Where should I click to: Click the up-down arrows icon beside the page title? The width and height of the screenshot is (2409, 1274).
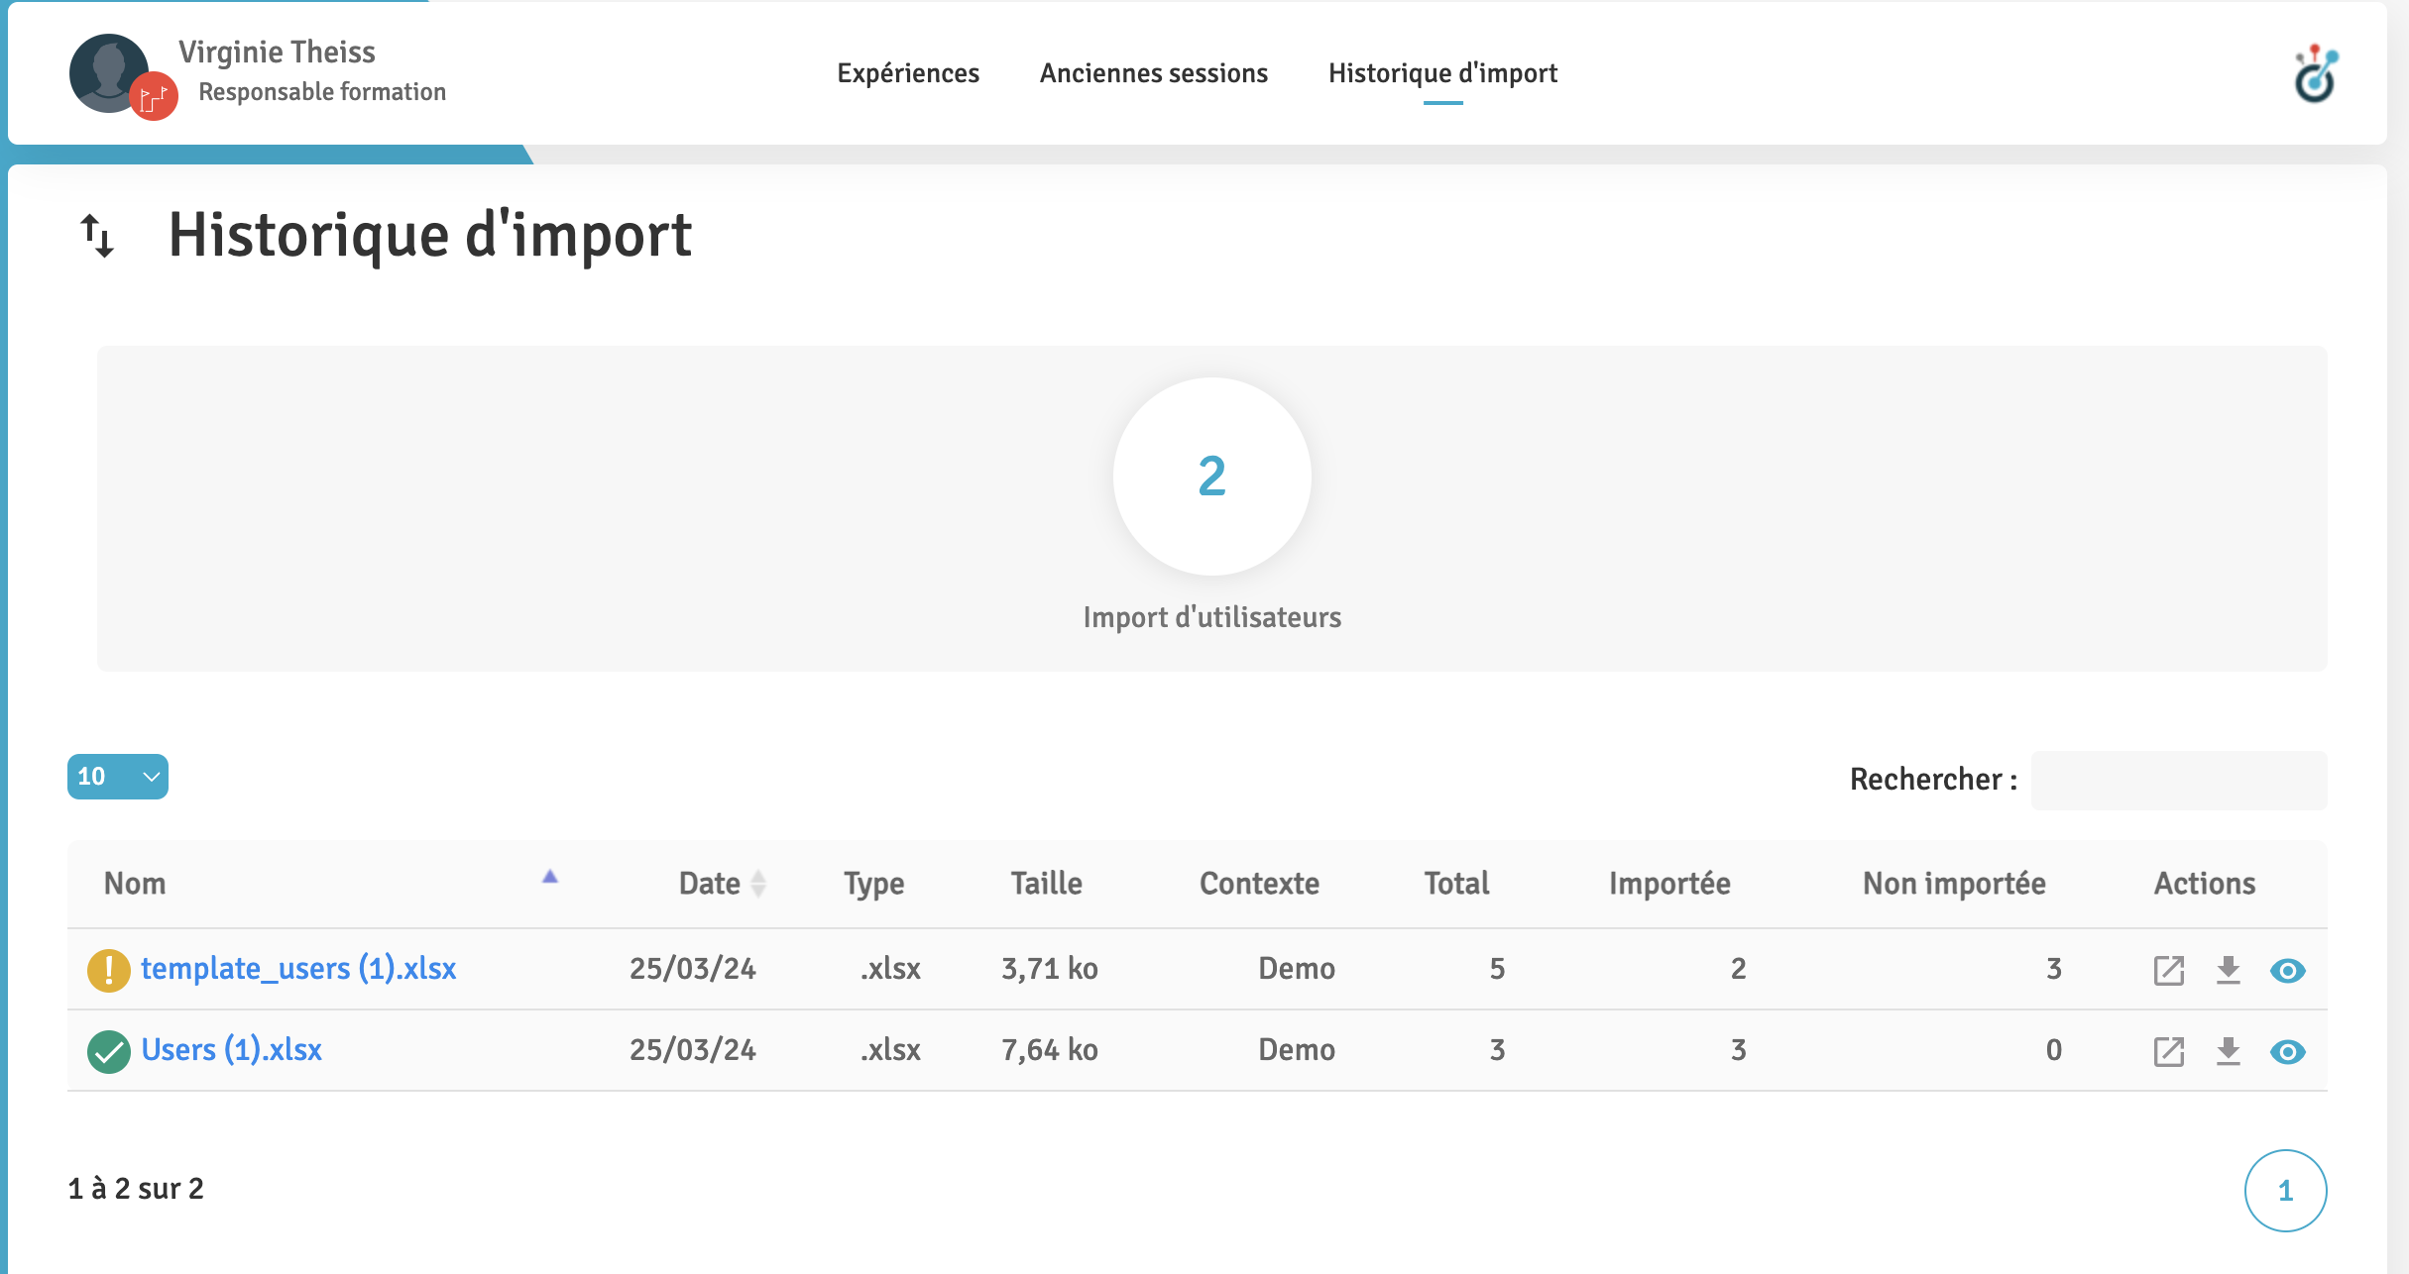coord(97,236)
